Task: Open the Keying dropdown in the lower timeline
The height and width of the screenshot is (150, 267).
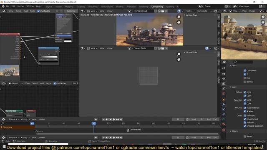Action: click(25, 137)
